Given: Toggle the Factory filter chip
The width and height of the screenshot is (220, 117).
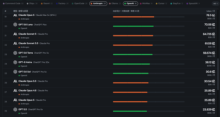Looking at the screenshot, I should (62, 4).
